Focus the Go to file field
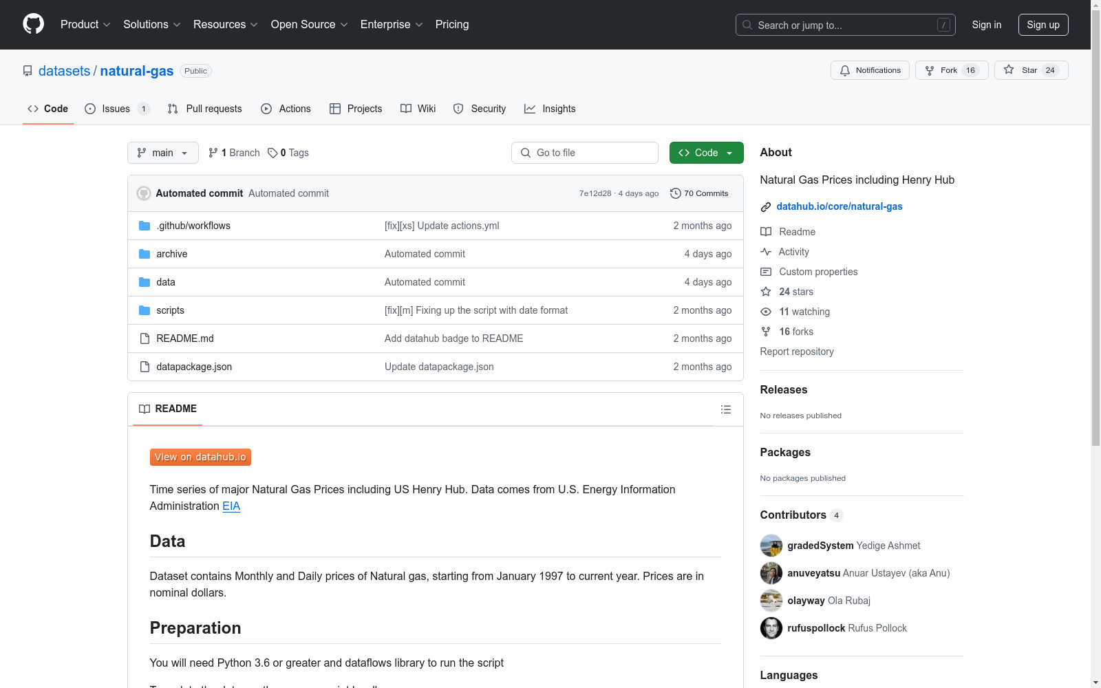 [x=585, y=153]
